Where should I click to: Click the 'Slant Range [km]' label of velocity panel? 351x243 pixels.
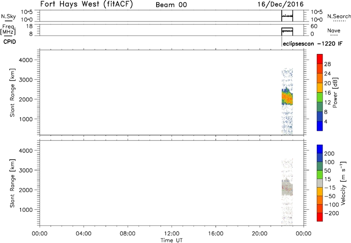[x=12, y=183]
